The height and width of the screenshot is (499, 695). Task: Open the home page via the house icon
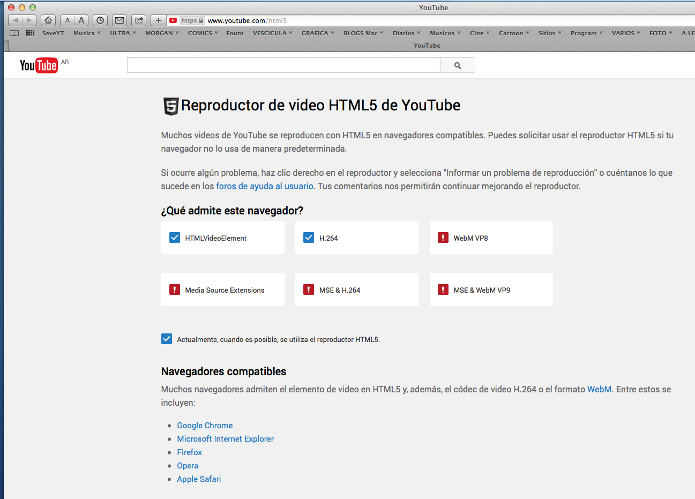click(48, 20)
